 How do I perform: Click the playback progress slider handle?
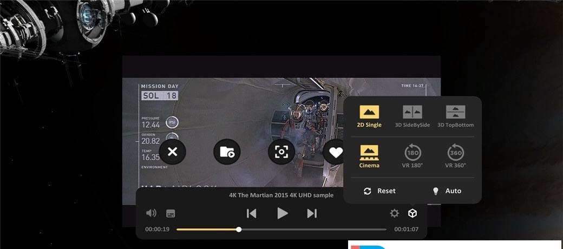239,230
